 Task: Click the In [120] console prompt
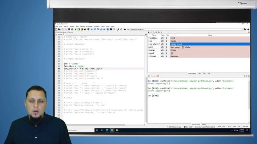click(153, 96)
